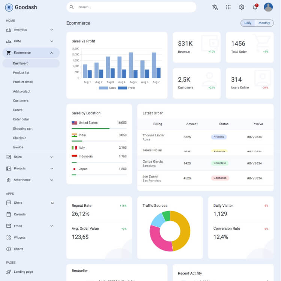Viewport: 281px width, 281px height.
Task: Collapse the Ecommerce menu chevron
Action: click(52, 53)
